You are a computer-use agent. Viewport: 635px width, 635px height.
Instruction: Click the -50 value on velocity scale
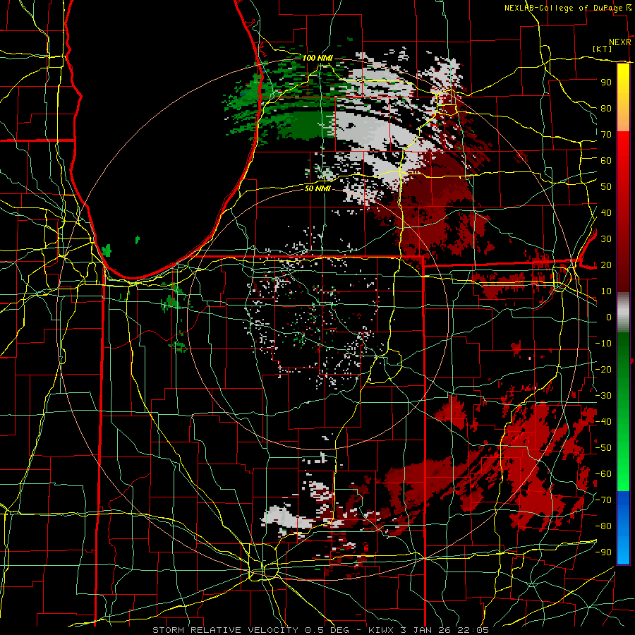click(x=603, y=448)
